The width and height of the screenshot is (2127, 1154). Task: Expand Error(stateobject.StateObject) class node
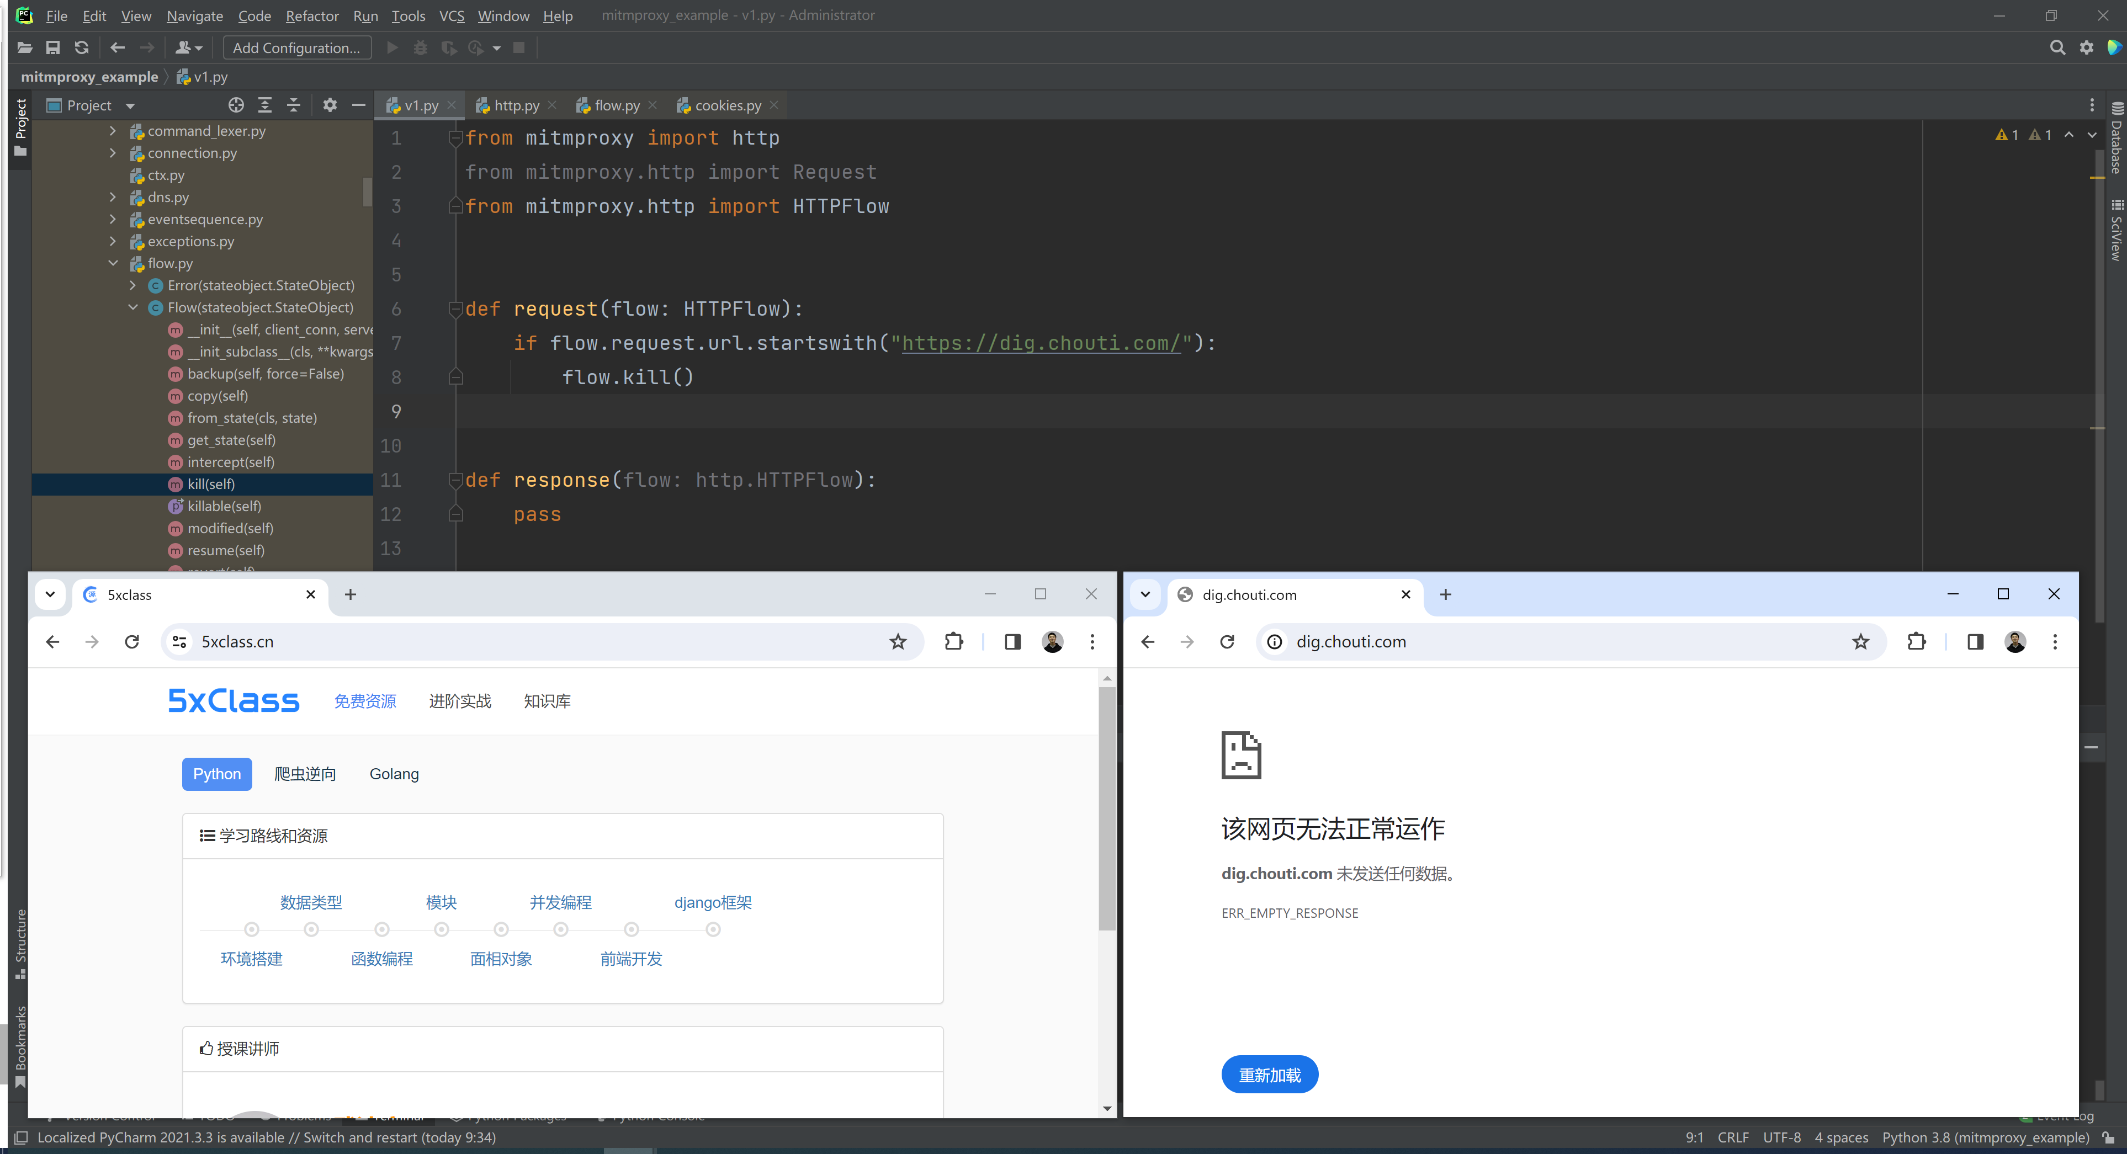[133, 285]
